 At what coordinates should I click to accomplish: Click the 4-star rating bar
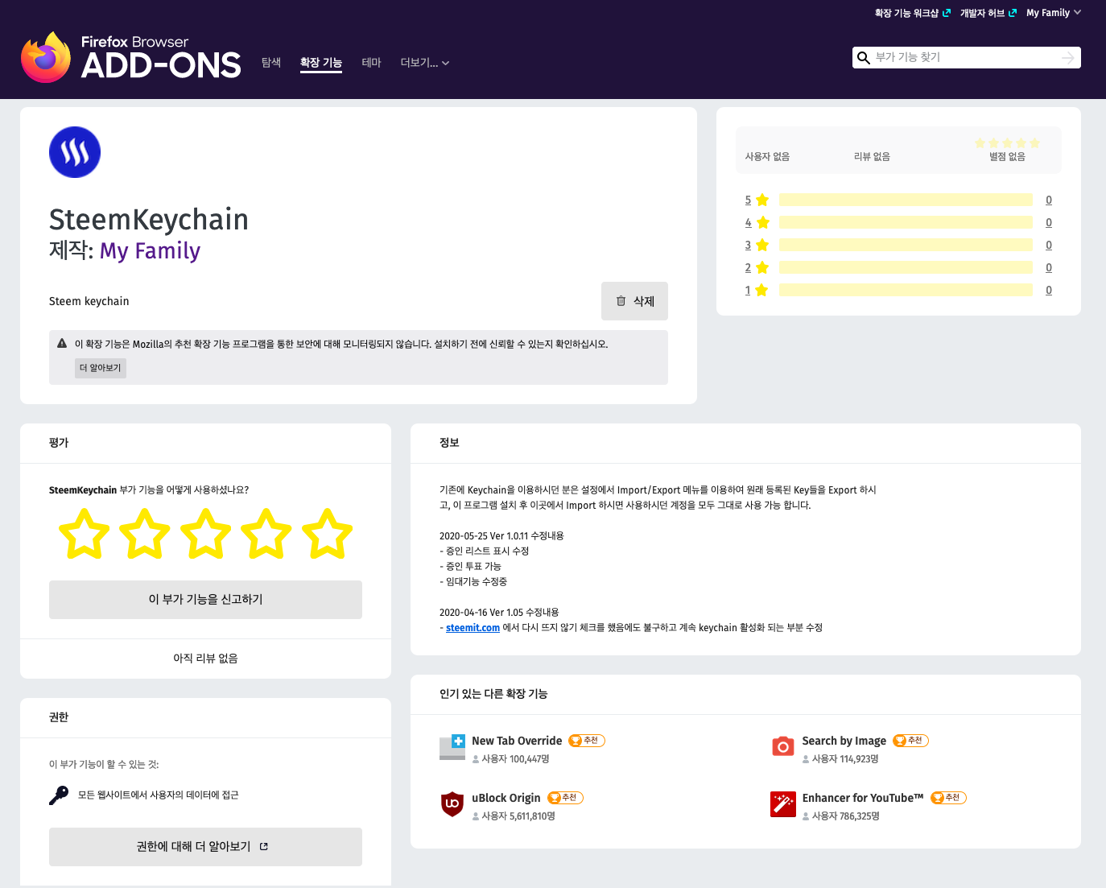[906, 222]
